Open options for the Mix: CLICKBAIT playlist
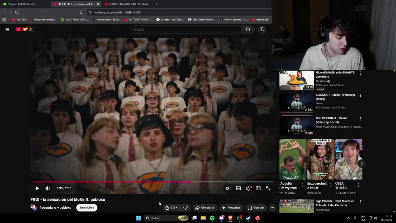Screen dimensions: 396x223 [360, 119]
